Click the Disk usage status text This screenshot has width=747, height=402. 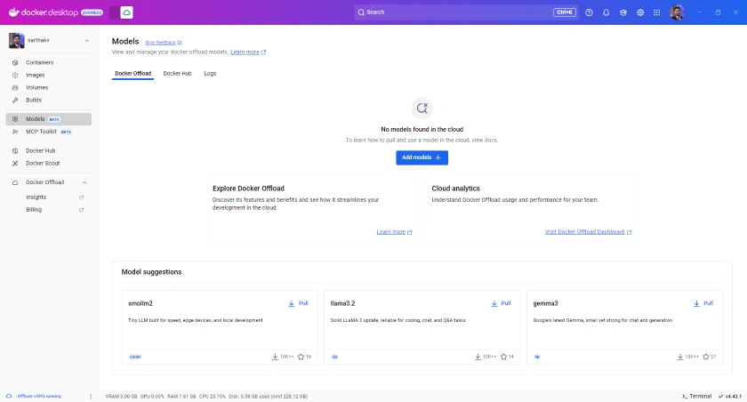269,397
